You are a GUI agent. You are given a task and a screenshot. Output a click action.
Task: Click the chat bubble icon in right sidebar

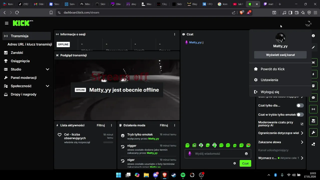[x=313, y=97]
